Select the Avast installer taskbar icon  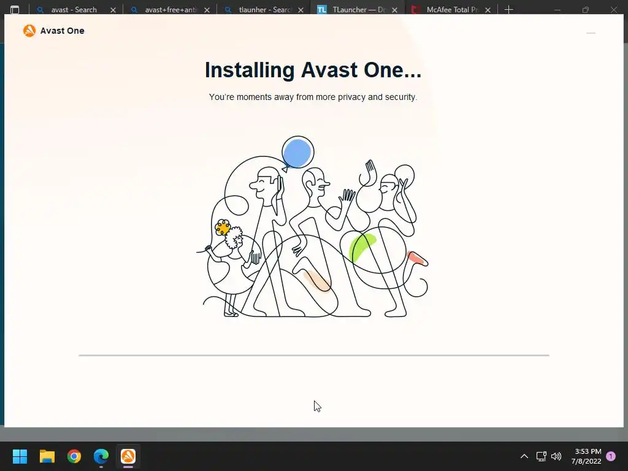pos(128,456)
